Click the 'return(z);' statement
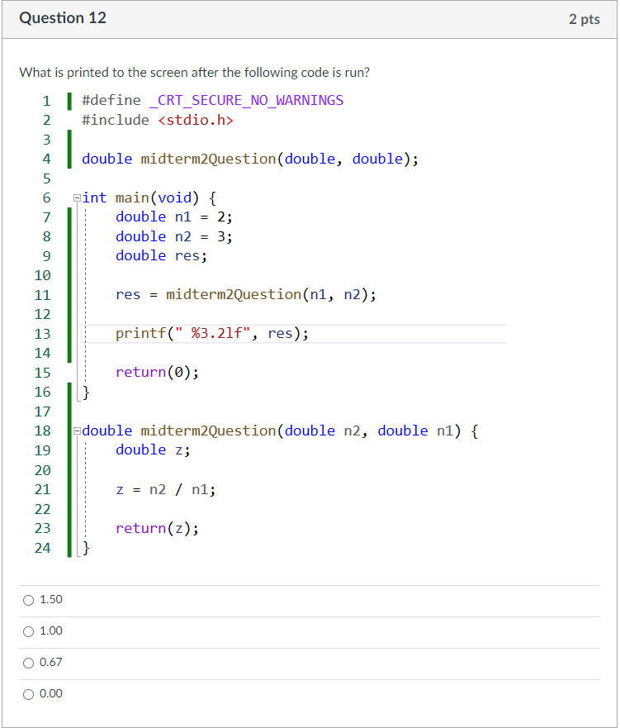The width and height of the screenshot is (620, 728). coord(157,528)
